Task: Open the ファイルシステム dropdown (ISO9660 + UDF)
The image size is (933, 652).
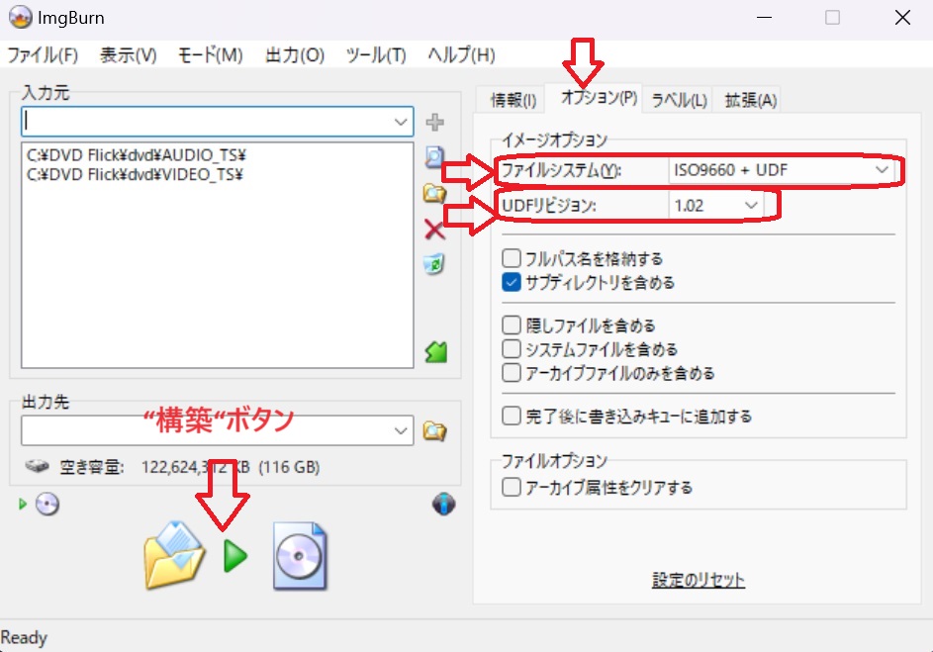Action: click(x=782, y=171)
